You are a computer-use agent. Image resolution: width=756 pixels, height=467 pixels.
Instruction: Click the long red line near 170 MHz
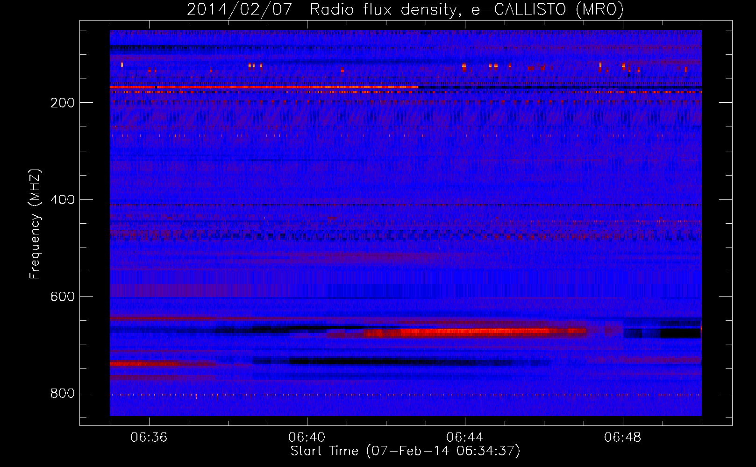(x=264, y=87)
